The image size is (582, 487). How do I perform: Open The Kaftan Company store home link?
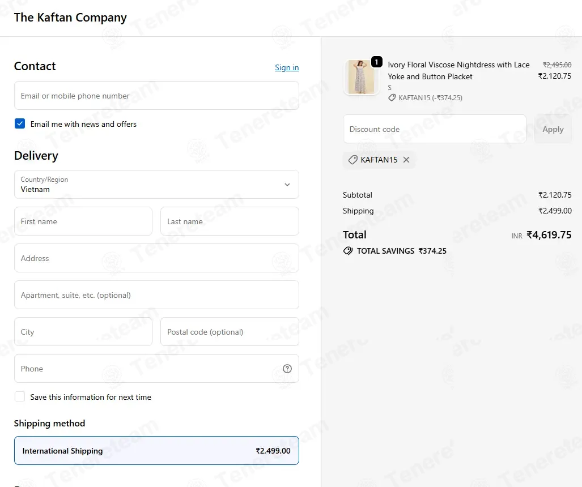coord(70,18)
